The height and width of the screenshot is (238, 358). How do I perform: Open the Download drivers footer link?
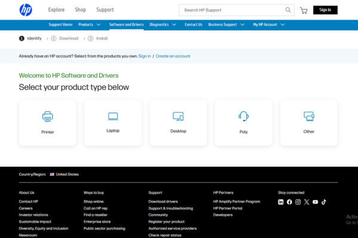pyautogui.click(x=163, y=202)
